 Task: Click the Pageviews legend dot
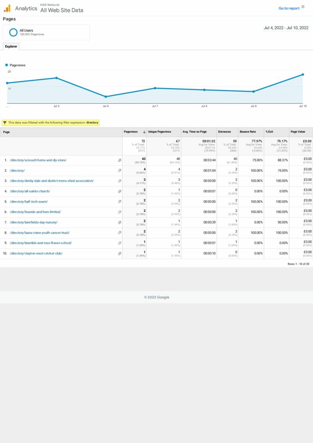pyautogui.click(x=6, y=65)
